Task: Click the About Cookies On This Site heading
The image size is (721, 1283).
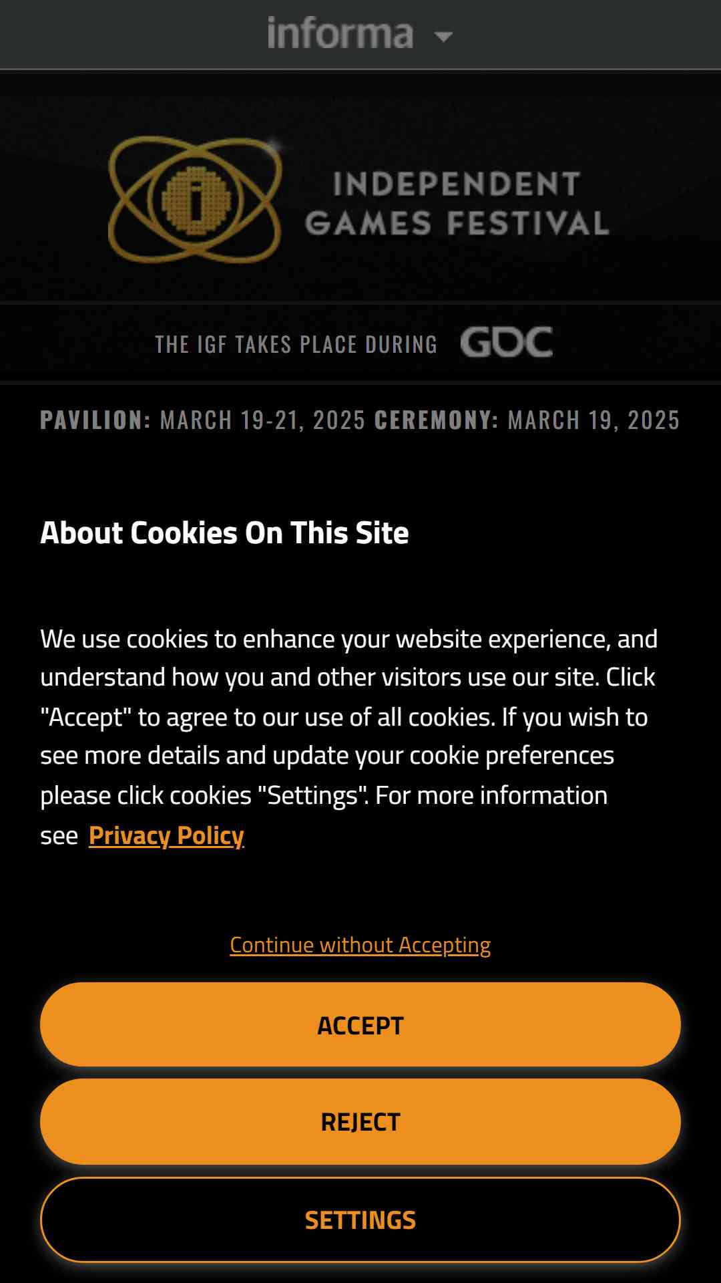Action: pos(224,533)
